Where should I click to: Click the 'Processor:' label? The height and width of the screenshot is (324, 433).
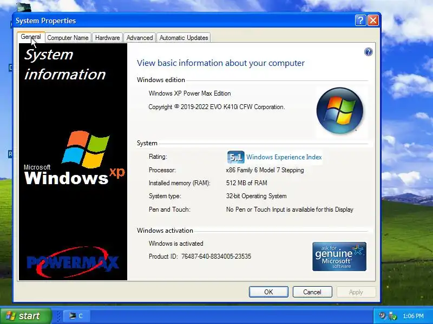click(x=162, y=170)
